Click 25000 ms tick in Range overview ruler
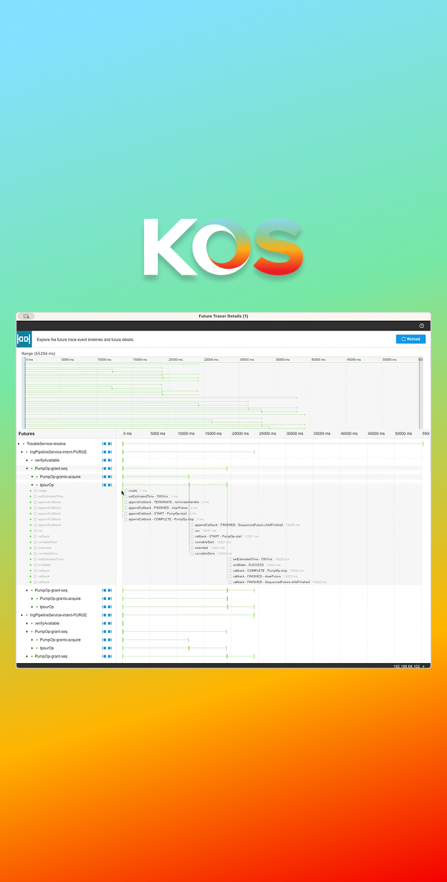 point(211,360)
